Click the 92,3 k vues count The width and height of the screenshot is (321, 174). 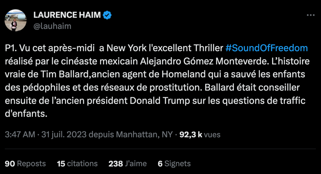click(200, 135)
